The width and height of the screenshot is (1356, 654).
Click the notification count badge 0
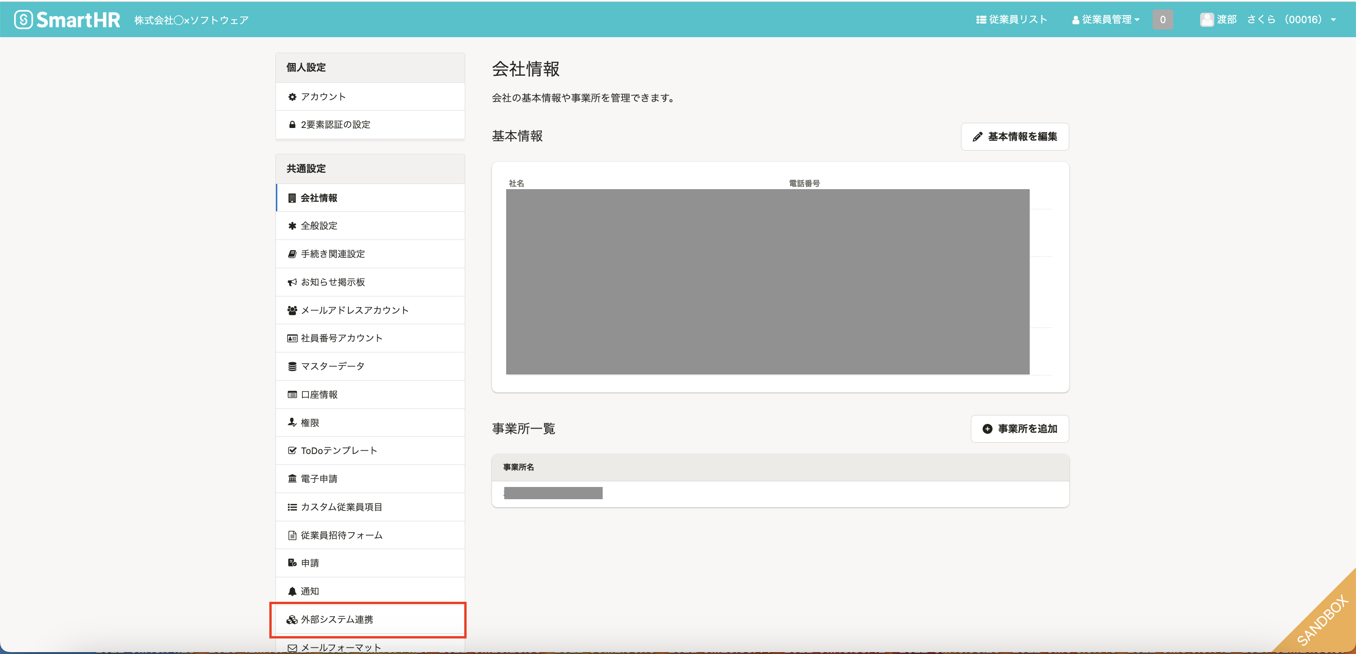1162,20
